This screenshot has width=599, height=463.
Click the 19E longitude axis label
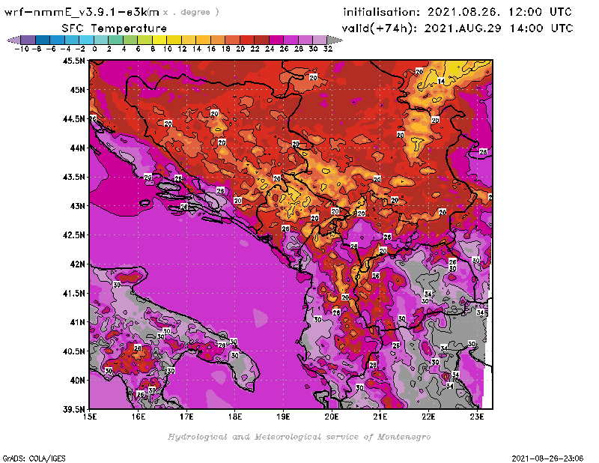[x=284, y=417]
